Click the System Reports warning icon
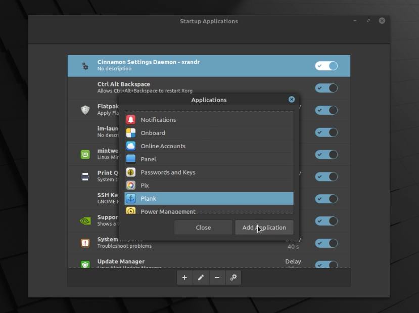419x313 pixels. click(x=85, y=243)
